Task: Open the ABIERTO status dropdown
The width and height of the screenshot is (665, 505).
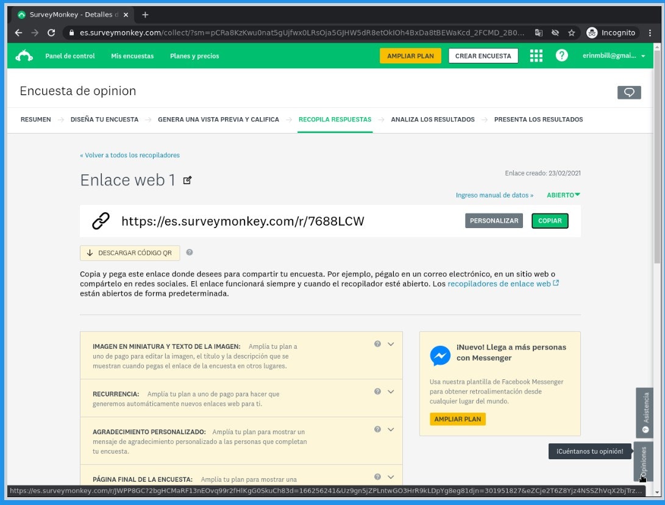Action: pos(563,195)
